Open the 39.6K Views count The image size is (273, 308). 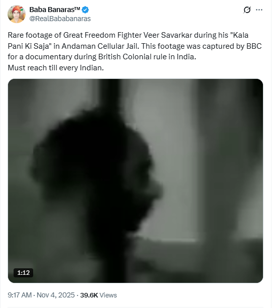pos(99,295)
